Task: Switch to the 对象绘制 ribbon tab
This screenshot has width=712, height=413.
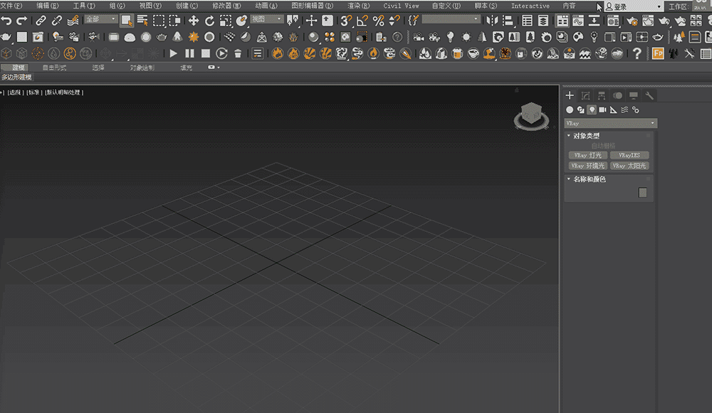Action: (142, 68)
